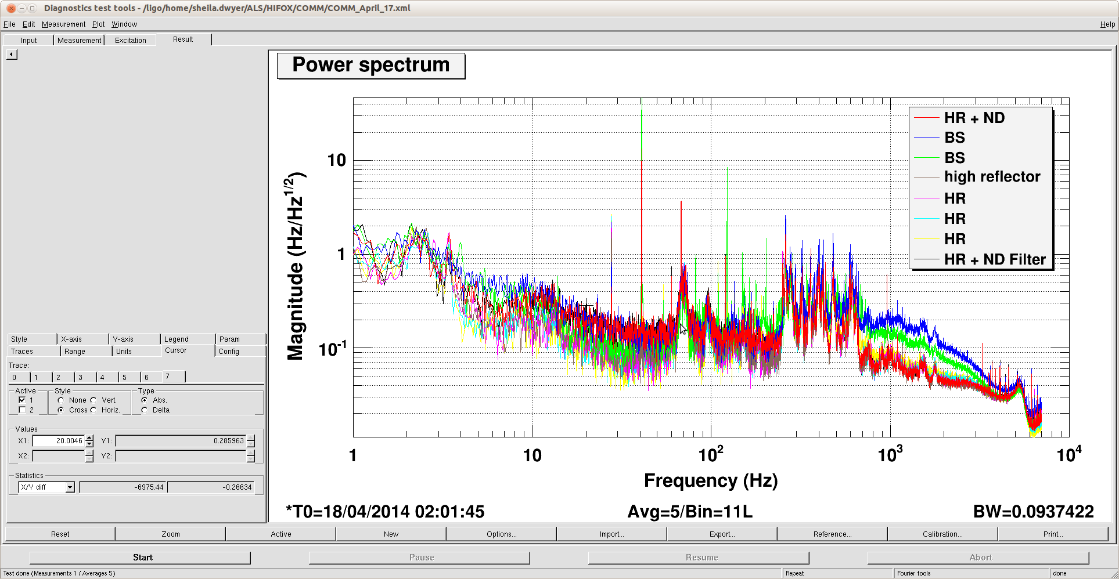Increment the X1 cursor value

pyautogui.click(x=89, y=438)
